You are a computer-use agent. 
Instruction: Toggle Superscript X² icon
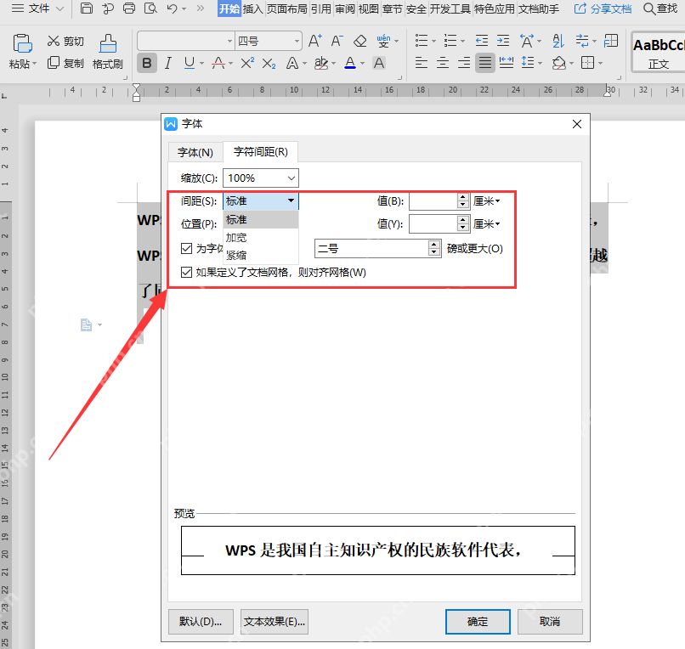tap(247, 64)
